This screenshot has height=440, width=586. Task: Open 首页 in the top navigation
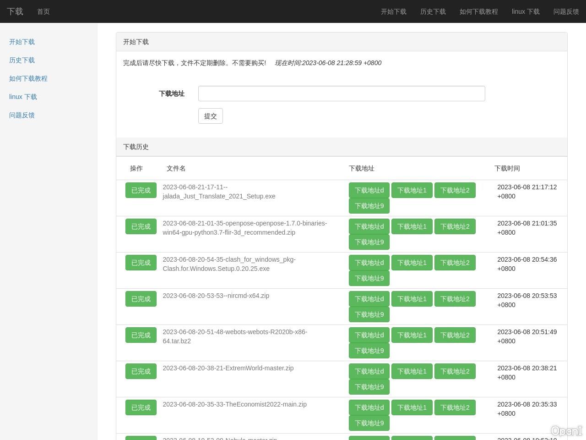tap(43, 11)
